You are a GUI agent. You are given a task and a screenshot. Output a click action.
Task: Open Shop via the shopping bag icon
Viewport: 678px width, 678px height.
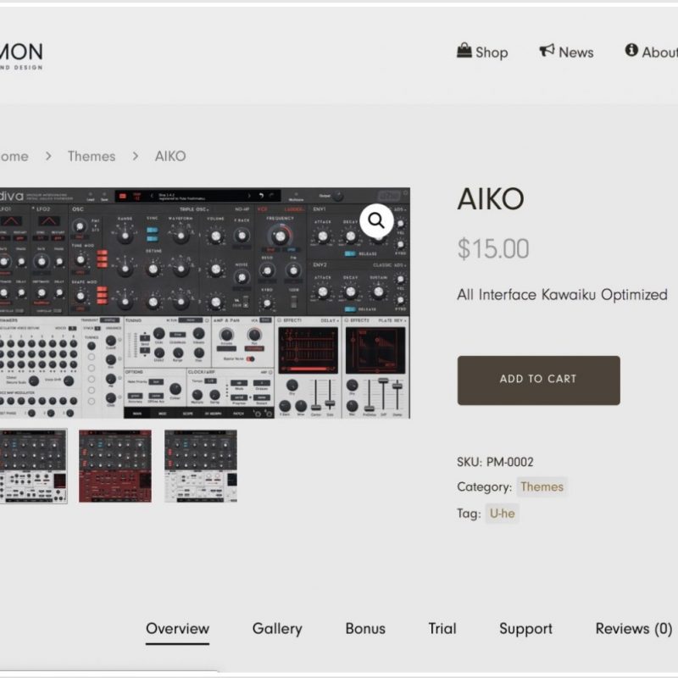[x=464, y=51]
